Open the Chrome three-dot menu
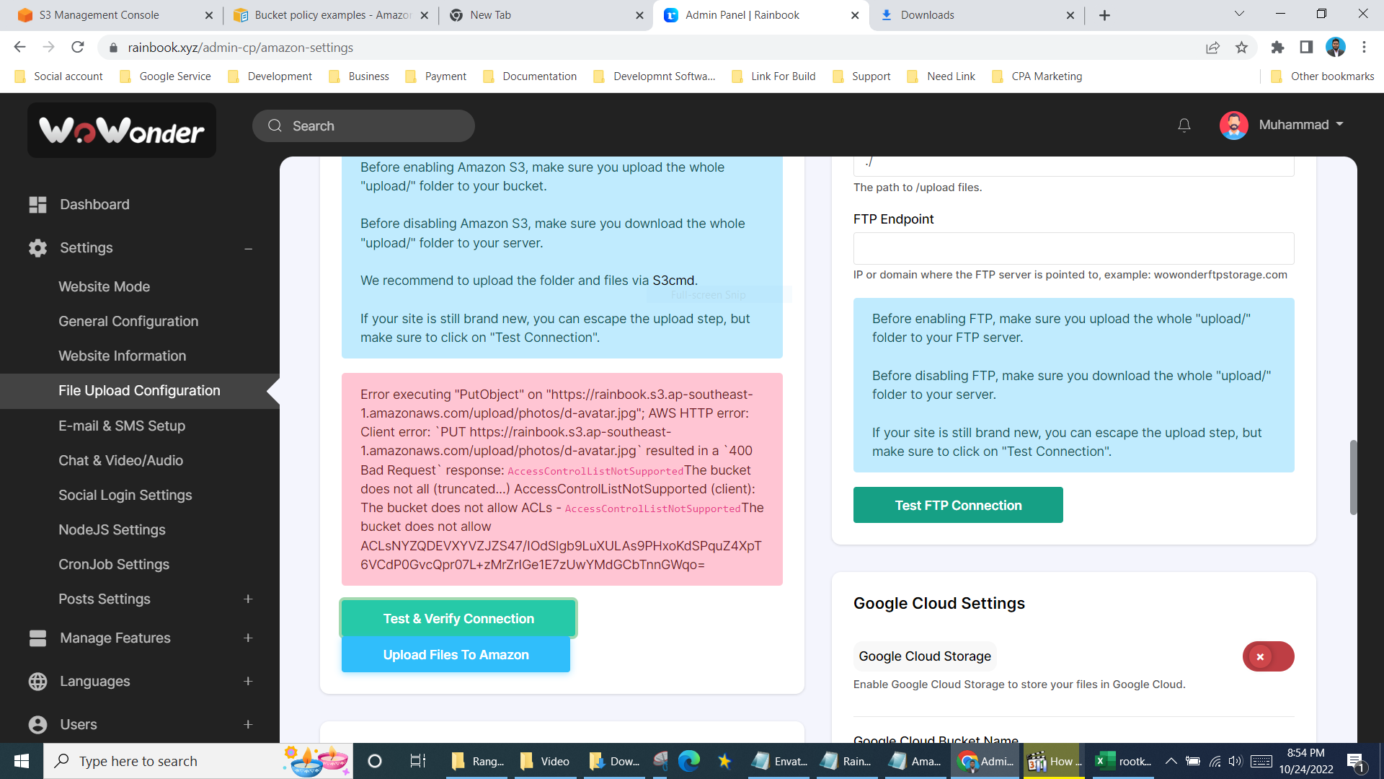The width and height of the screenshot is (1384, 779). [1364, 48]
